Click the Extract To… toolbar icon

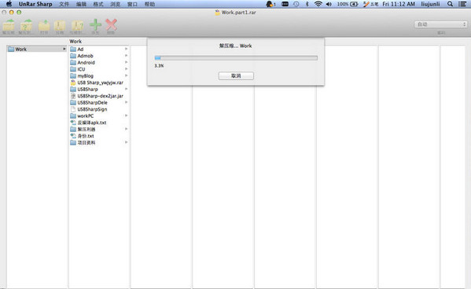pyautogui.click(x=26, y=25)
